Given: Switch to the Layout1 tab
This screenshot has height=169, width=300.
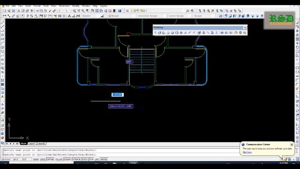Looking at the screenshot, I should (x=32, y=144).
